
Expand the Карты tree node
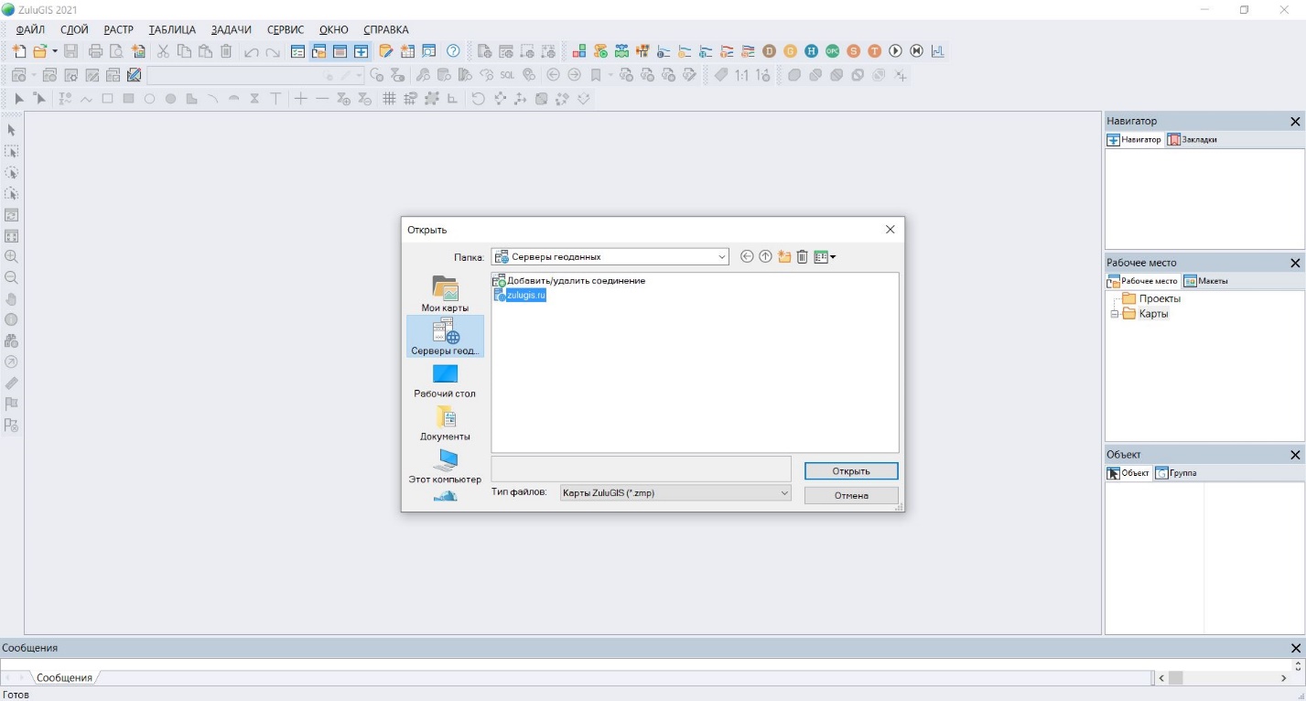[1114, 314]
